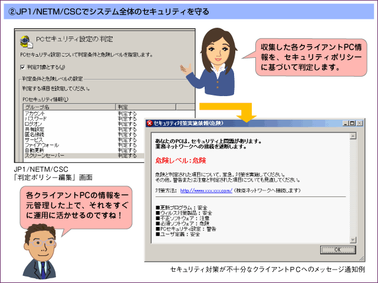The width and height of the screenshot is (378, 283).
Task: Click the man with glasses illustration
Action: point(40,251)
